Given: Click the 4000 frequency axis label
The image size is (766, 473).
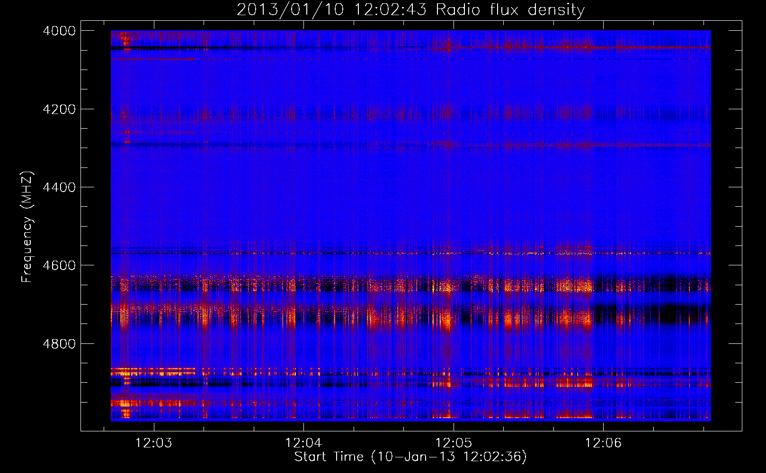Looking at the screenshot, I should (59, 31).
